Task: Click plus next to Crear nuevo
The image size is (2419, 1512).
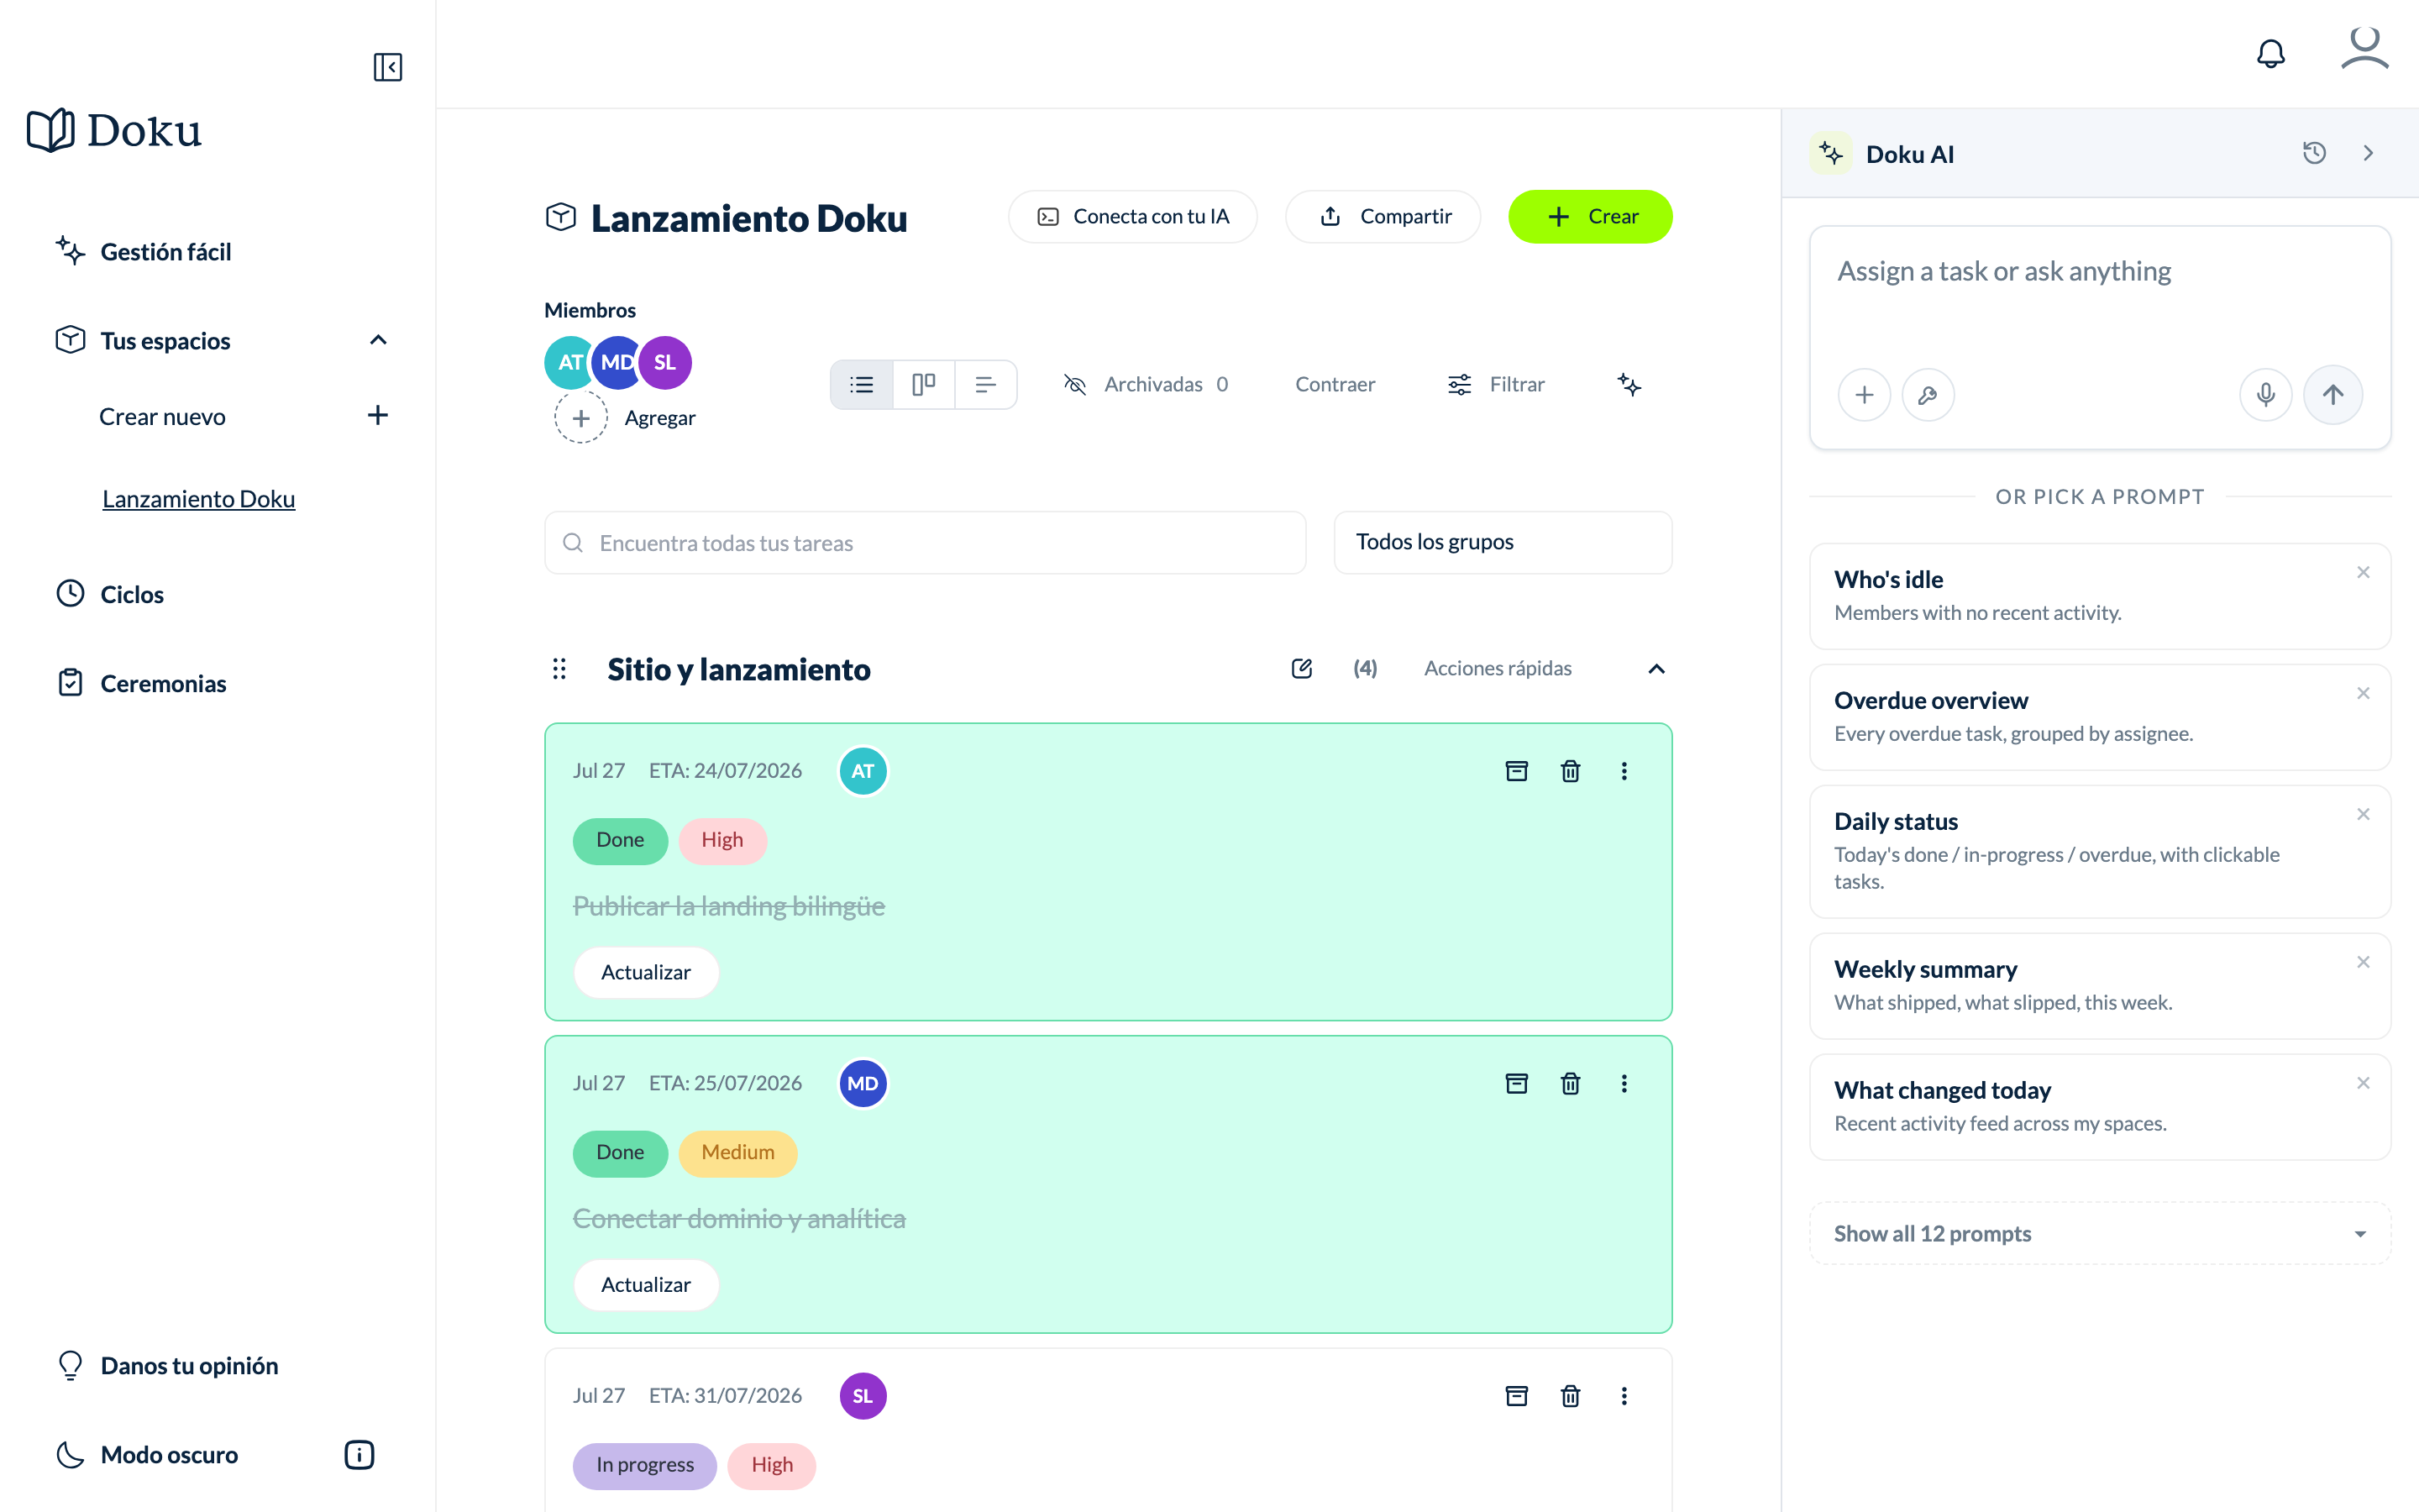Action: point(377,415)
